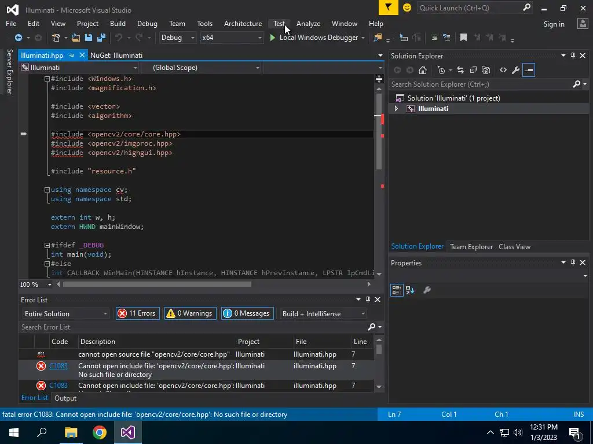
Task: Start Local Windows Debugger green play icon
Action: [272, 38]
